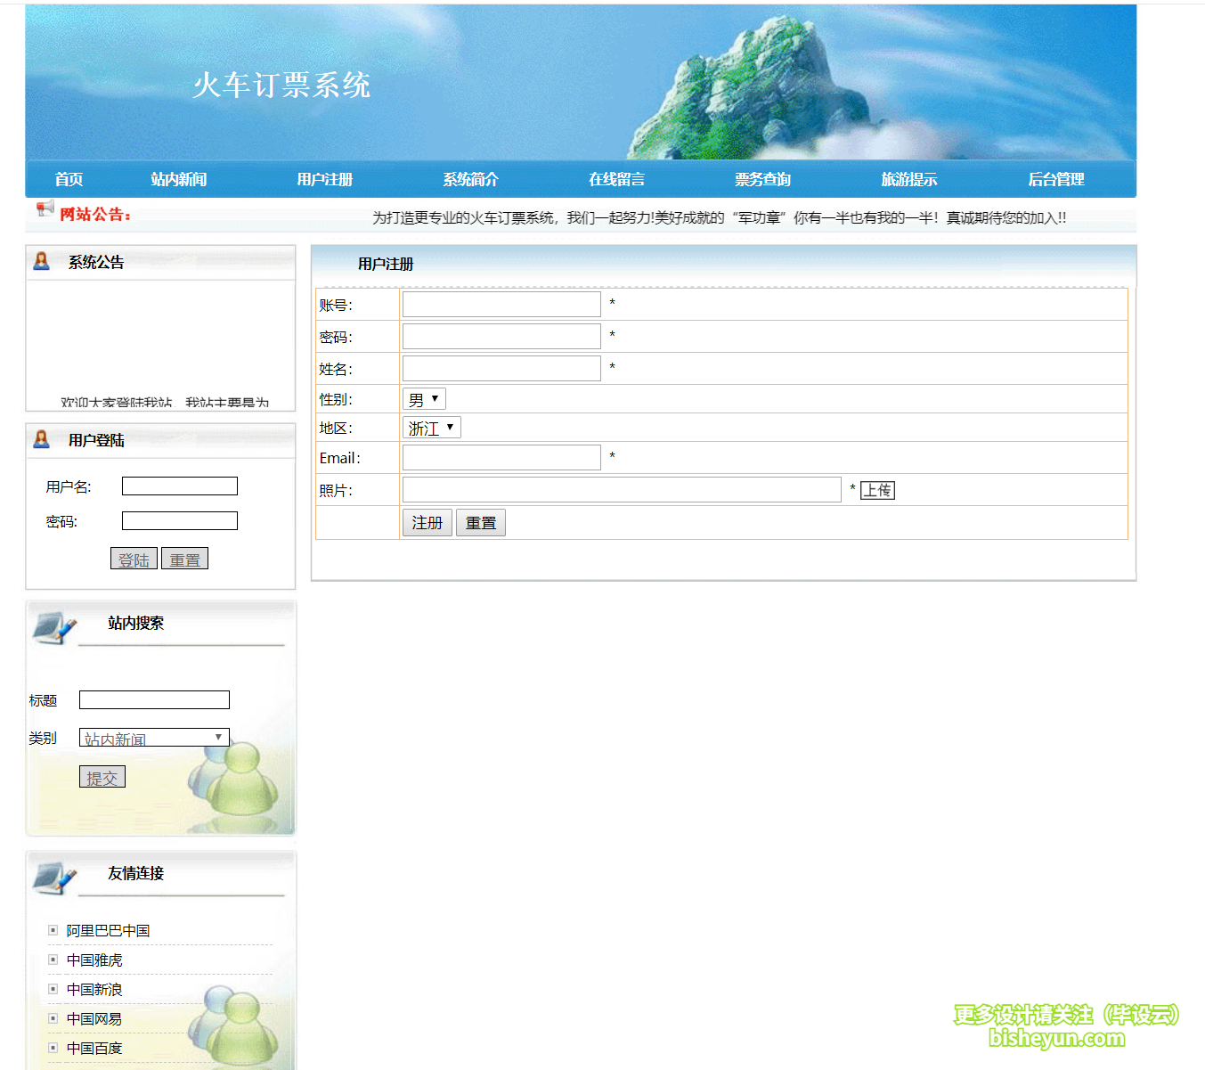This screenshot has width=1205, height=1070.
Task: Click the 上传 upload button for 照片
Action: [877, 490]
